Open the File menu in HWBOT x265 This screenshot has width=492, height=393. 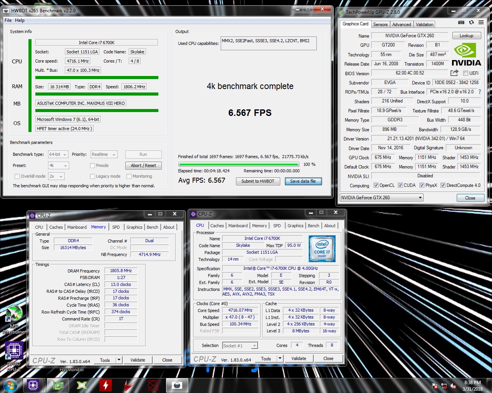point(8,20)
